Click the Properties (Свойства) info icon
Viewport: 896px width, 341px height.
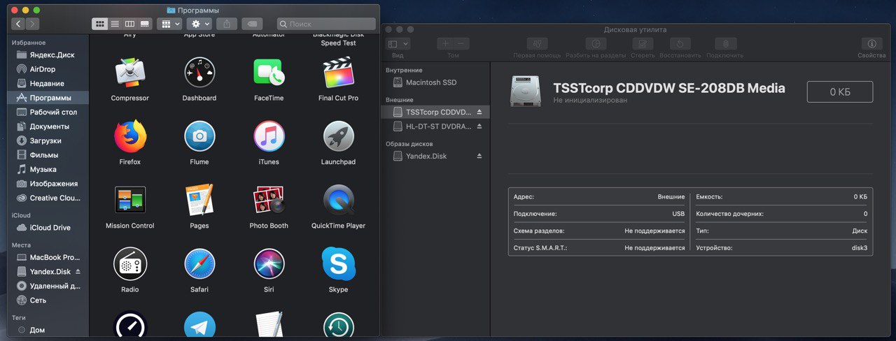(x=871, y=43)
